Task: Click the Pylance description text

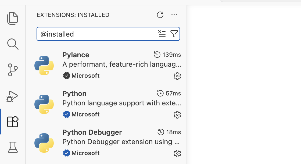Action: click(122, 65)
